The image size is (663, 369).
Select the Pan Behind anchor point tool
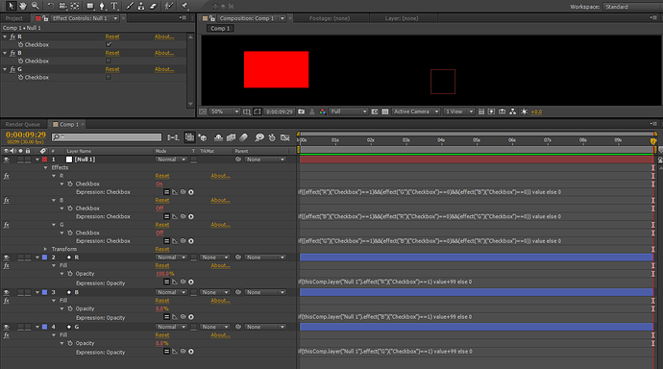click(75, 6)
